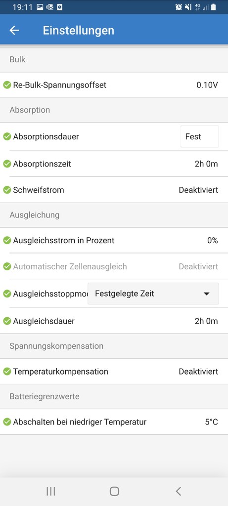
Task: Change Absorptionszeit value 2h 0m
Action: [206, 164]
